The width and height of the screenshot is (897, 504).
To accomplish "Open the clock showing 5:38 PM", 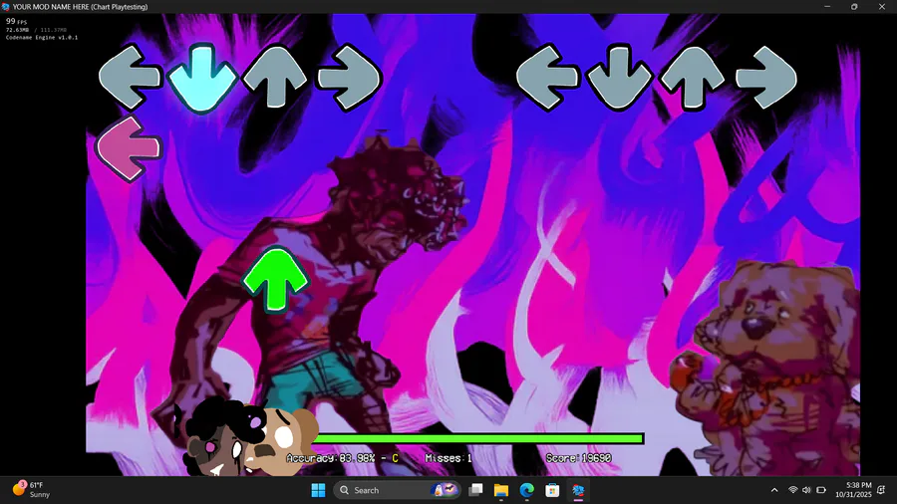I will click(853, 490).
